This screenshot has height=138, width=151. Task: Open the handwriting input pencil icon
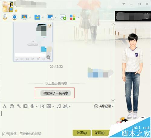42,106
